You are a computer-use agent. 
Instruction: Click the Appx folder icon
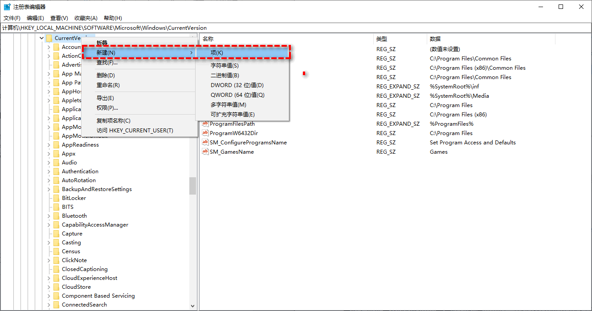pos(57,153)
